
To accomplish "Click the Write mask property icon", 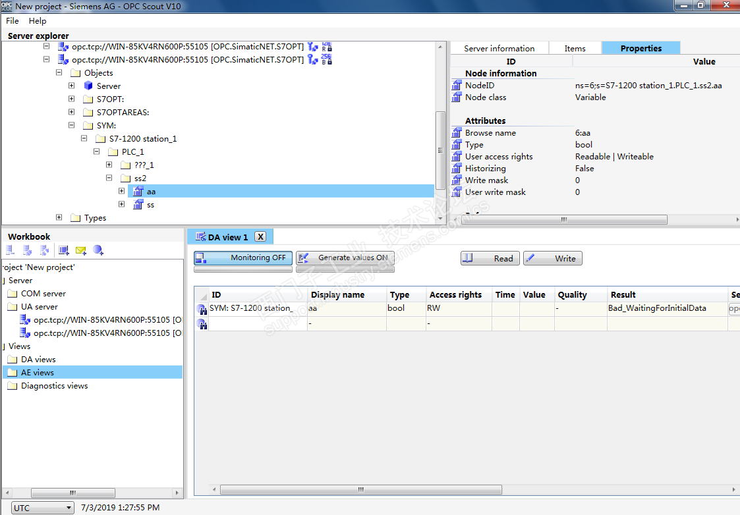I will (x=457, y=180).
